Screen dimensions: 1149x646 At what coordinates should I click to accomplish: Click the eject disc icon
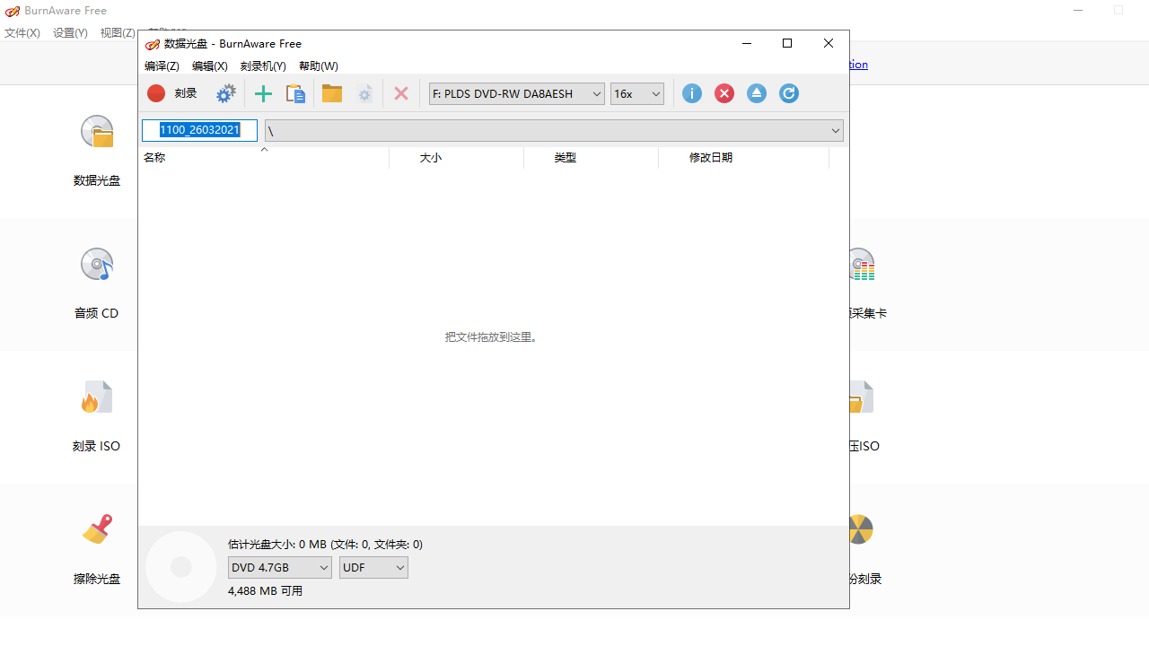756,93
